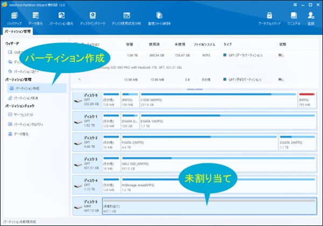Click the 380.54 GB used value

[x=157, y=55]
